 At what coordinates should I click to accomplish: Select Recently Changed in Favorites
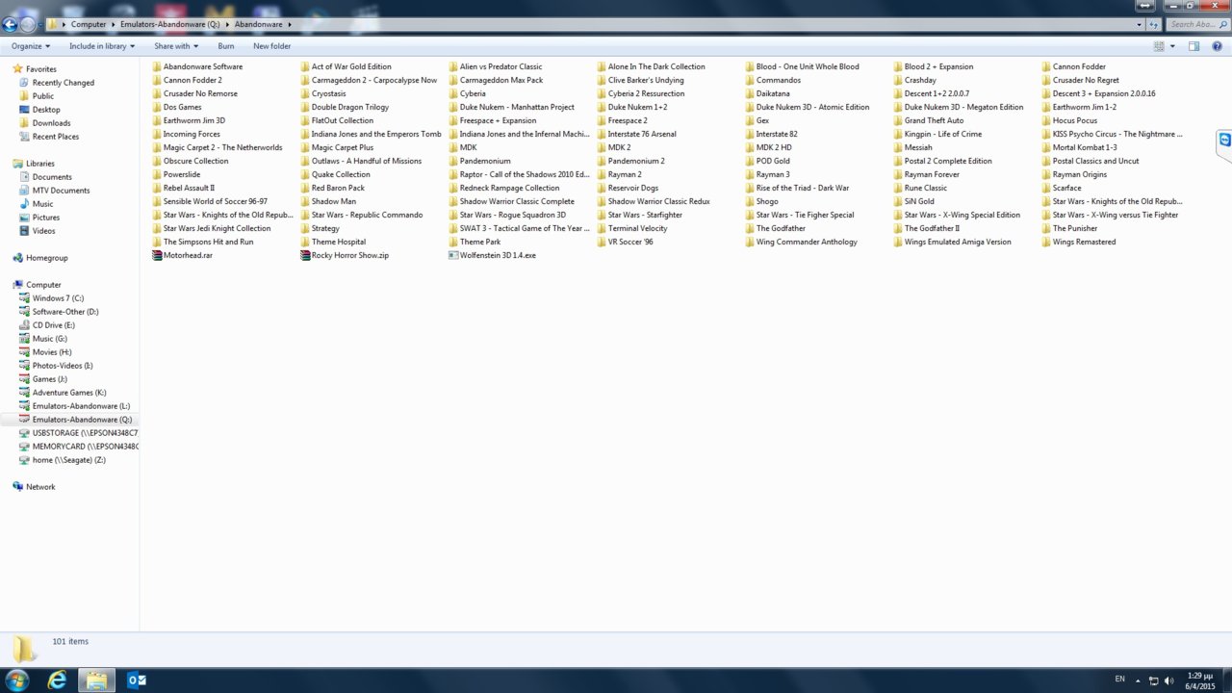pos(64,83)
